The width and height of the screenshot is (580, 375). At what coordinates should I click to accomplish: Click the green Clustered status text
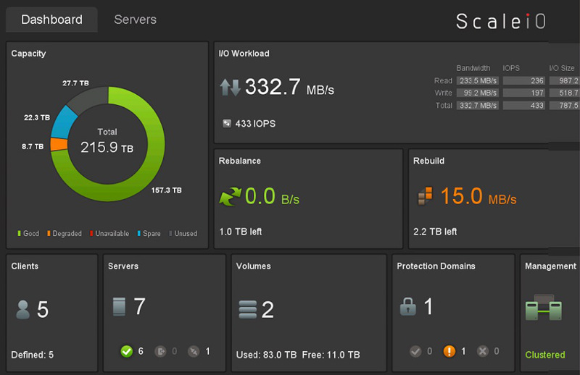pyautogui.click(x=544, y=355)
